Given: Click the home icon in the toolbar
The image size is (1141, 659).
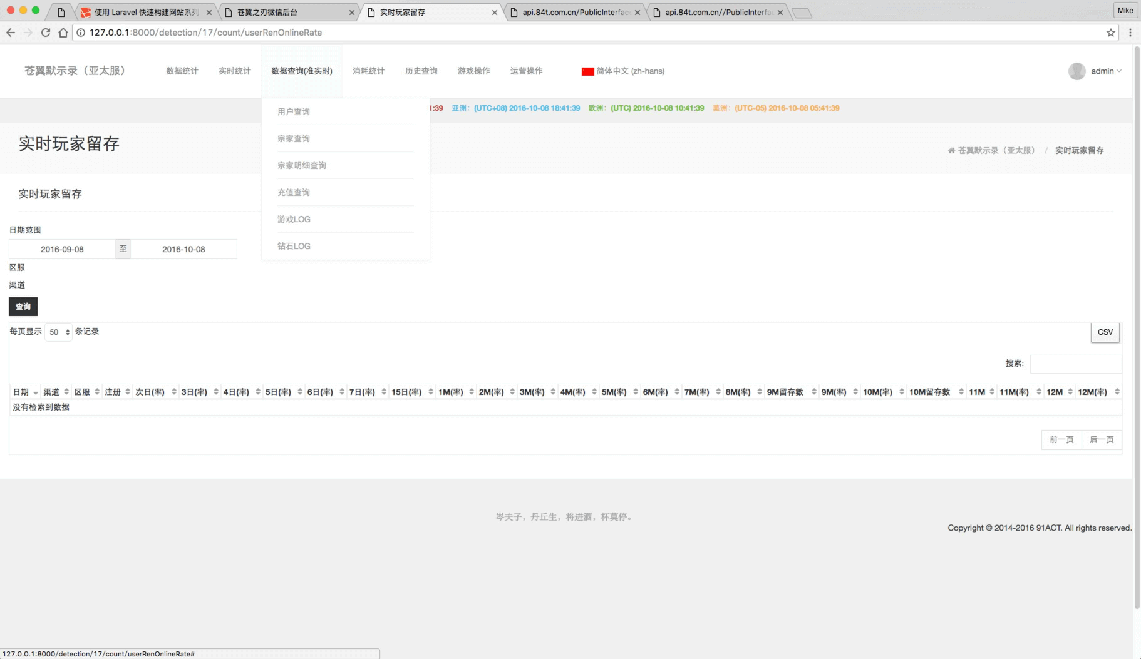Looking at the screenshot, I should pos(63,33).
